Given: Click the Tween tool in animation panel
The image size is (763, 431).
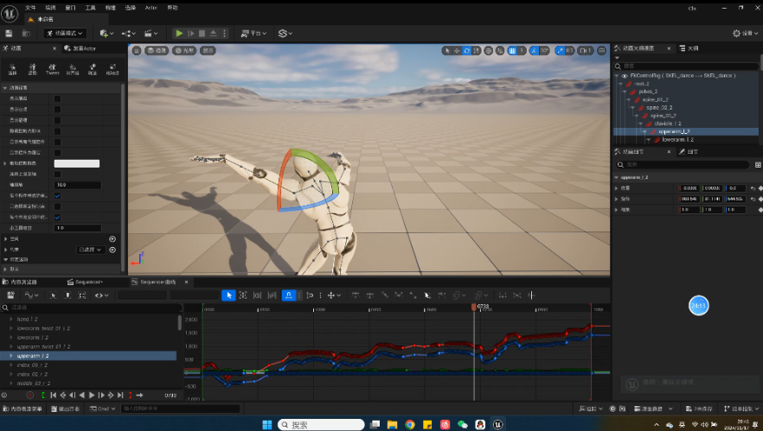Looking at the screenshot, I should point(52,69).
